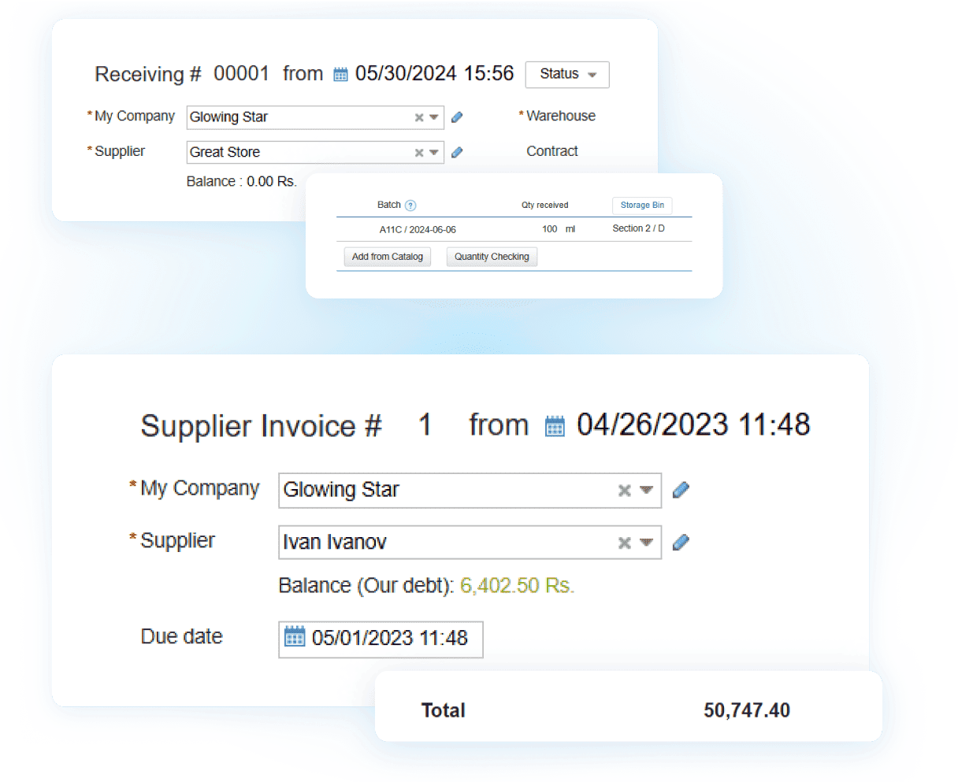Clear the Ivan Ivanov supplier with the x icon
This screenshot has width=958, height=782.
click(623, 542)
